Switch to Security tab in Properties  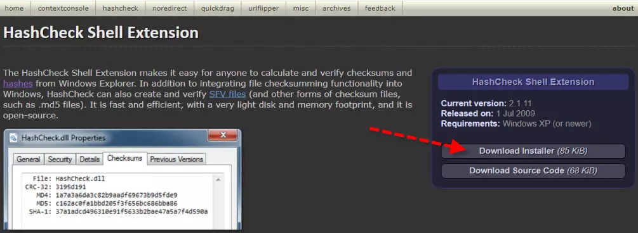click(60, 160)
